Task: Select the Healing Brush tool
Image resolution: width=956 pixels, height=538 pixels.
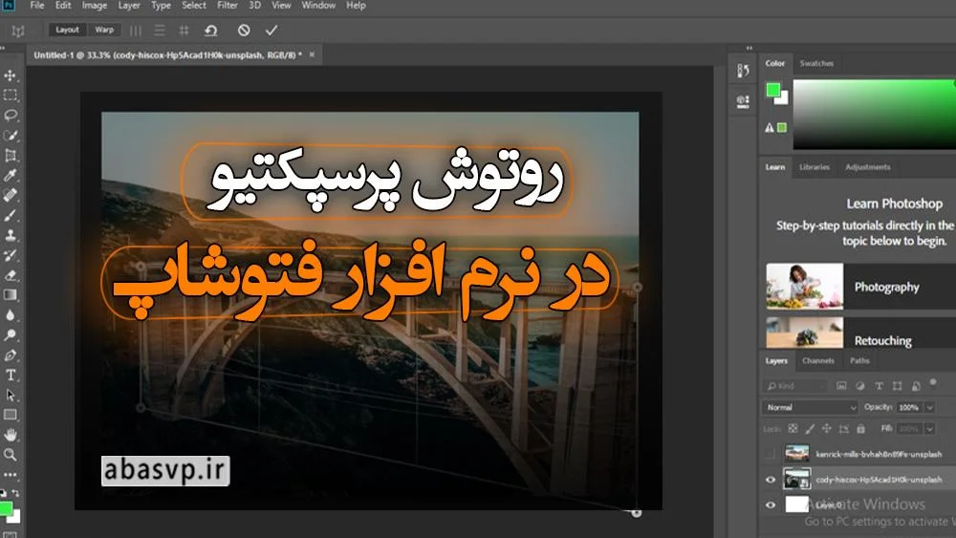Action: [x=11, y=195]
